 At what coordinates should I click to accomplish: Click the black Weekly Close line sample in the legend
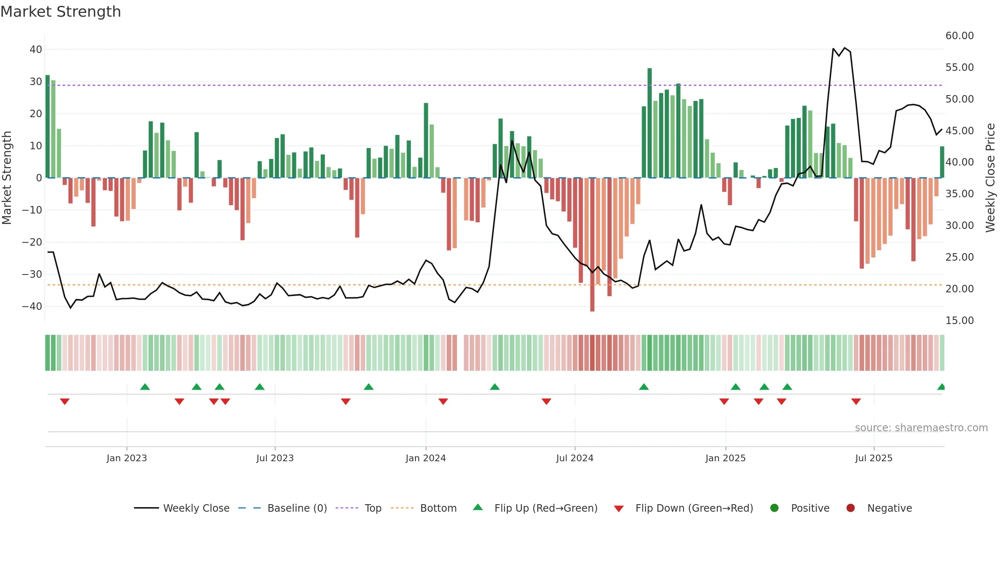coord(147,508)
